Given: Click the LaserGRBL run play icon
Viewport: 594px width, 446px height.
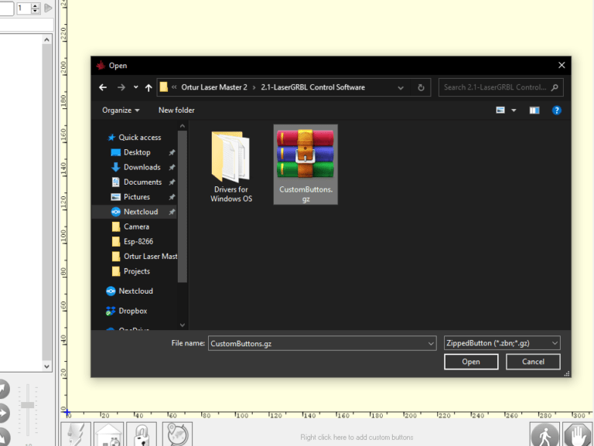Looking at the screenshot, I should [48, 8].
